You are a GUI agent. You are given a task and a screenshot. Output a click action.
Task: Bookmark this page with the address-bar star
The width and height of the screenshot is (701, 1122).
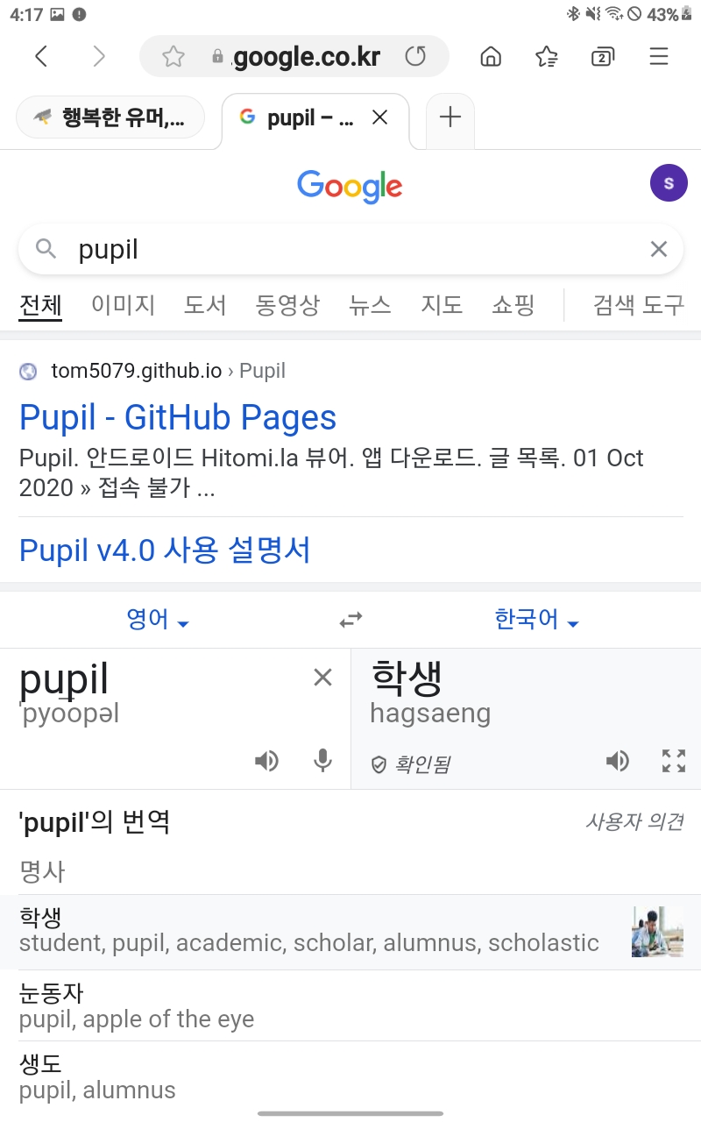(x=173, y=57)
